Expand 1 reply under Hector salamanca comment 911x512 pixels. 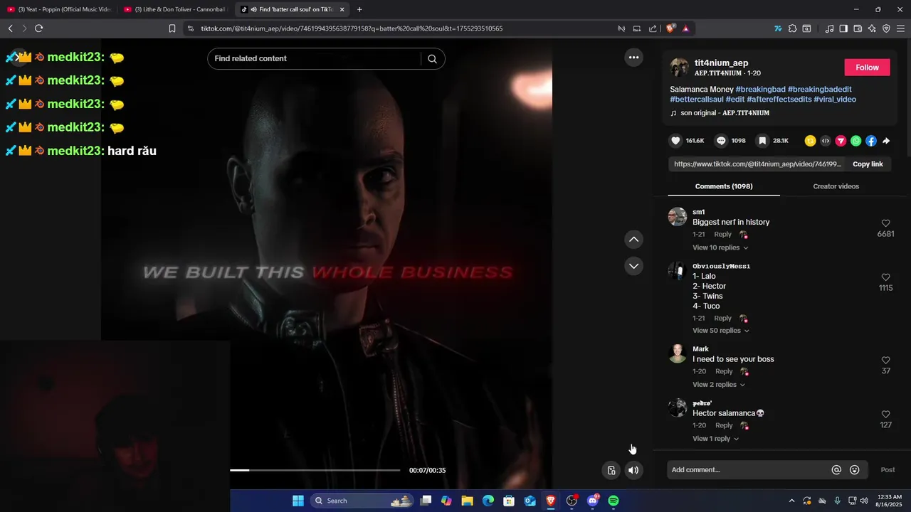(715, 439)
